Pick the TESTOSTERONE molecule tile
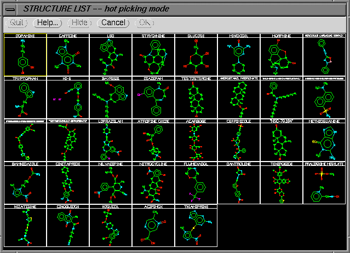The width and height of the screenshot is (350, 253). point(196,99)
